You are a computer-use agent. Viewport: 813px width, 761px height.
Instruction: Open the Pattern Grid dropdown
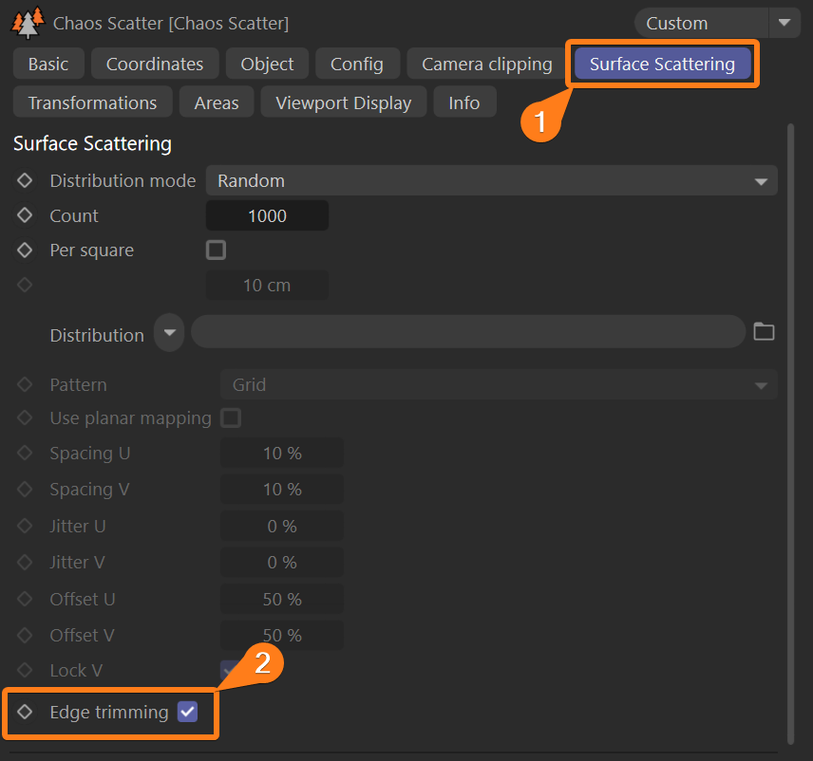(499, 384)
